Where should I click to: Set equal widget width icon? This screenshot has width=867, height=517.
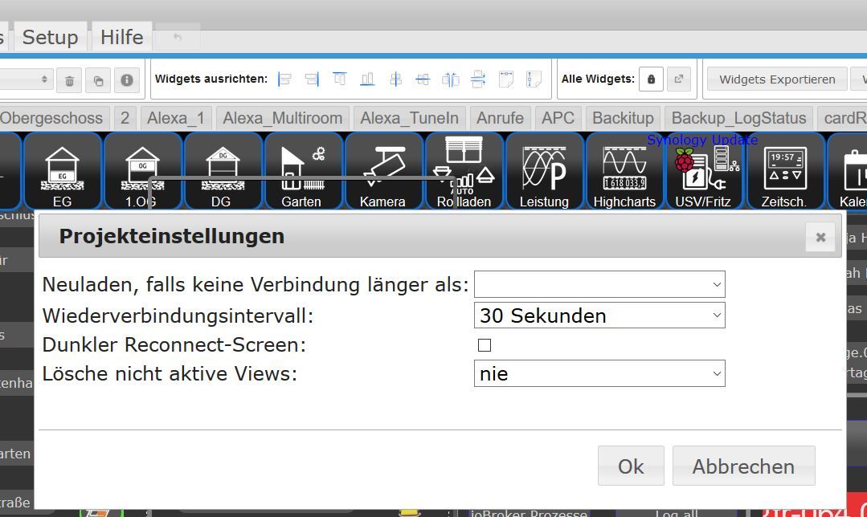(x=506, y=79)
